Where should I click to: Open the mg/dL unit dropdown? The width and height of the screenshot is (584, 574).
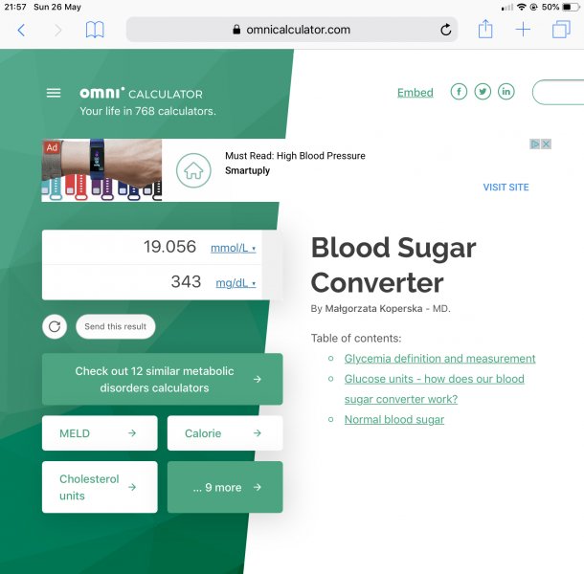click(x=236, y=283)
